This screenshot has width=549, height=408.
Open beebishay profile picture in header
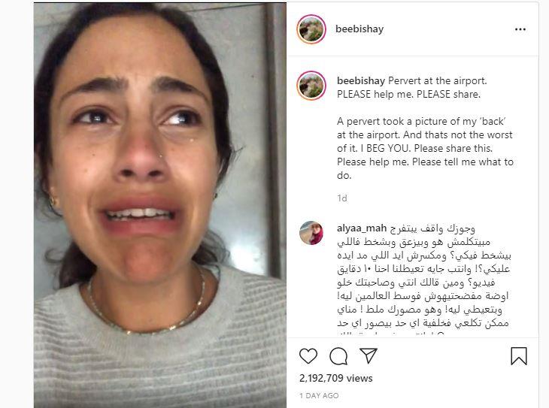click(x=311, y=29)
